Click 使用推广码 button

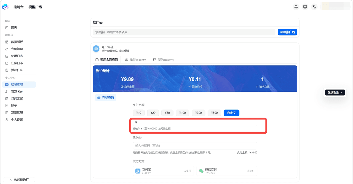coord(287,32)
